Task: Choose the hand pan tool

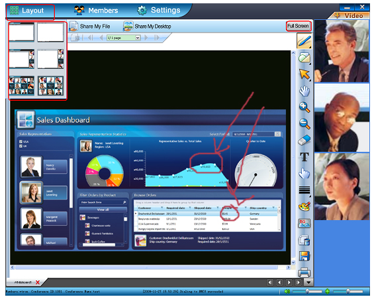Action: point(304,91)
